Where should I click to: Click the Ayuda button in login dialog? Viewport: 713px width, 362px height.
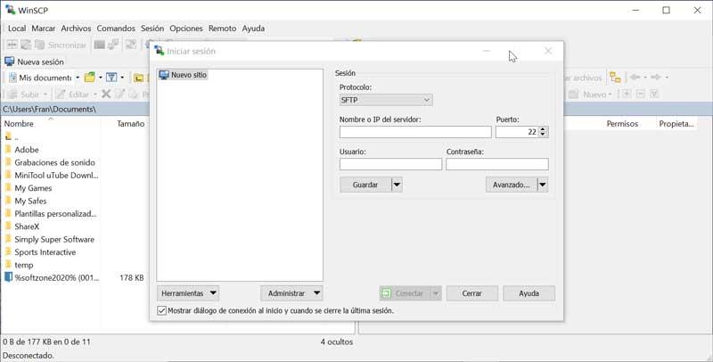pos(529,293)
